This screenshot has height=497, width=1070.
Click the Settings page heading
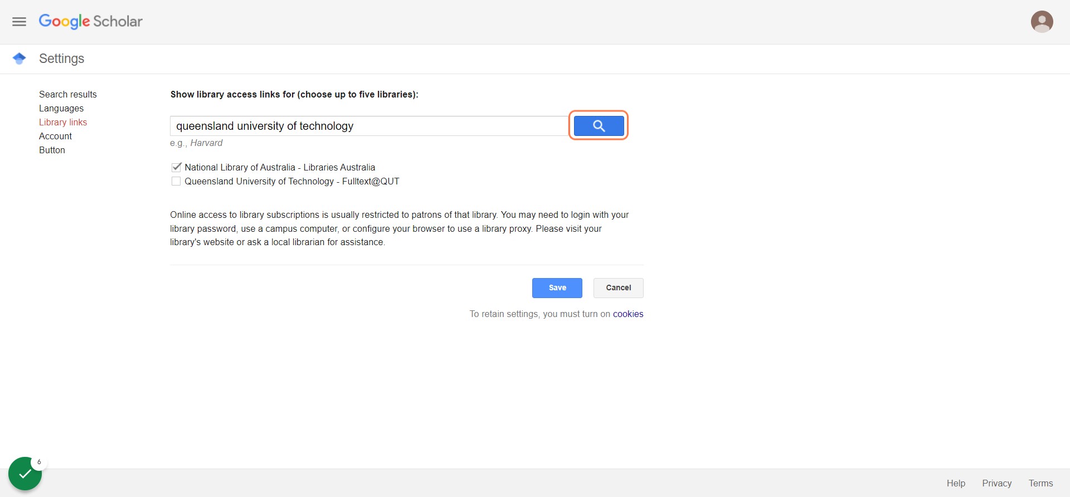[62, 59]
